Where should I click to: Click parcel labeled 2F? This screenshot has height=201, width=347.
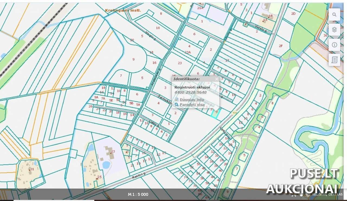click(281, 46)
